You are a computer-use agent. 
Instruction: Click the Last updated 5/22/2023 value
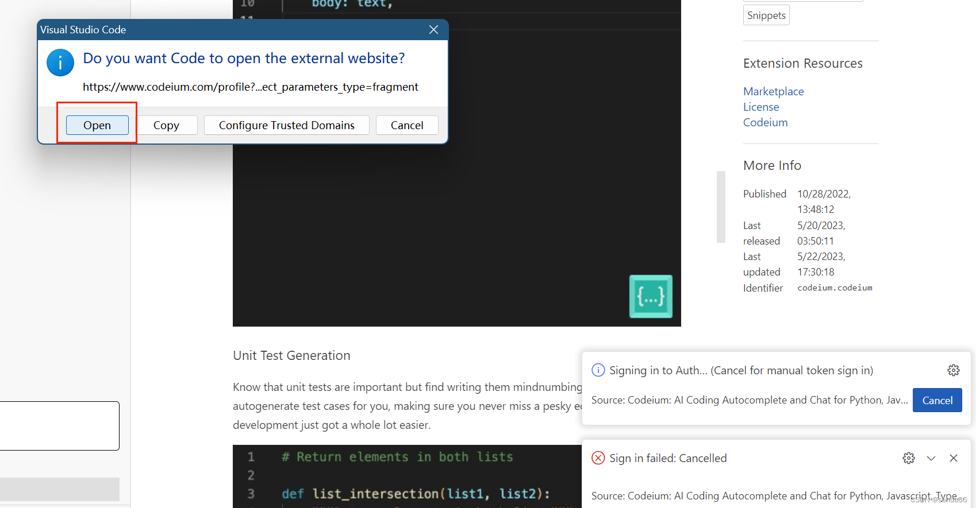tap(821, 264)
